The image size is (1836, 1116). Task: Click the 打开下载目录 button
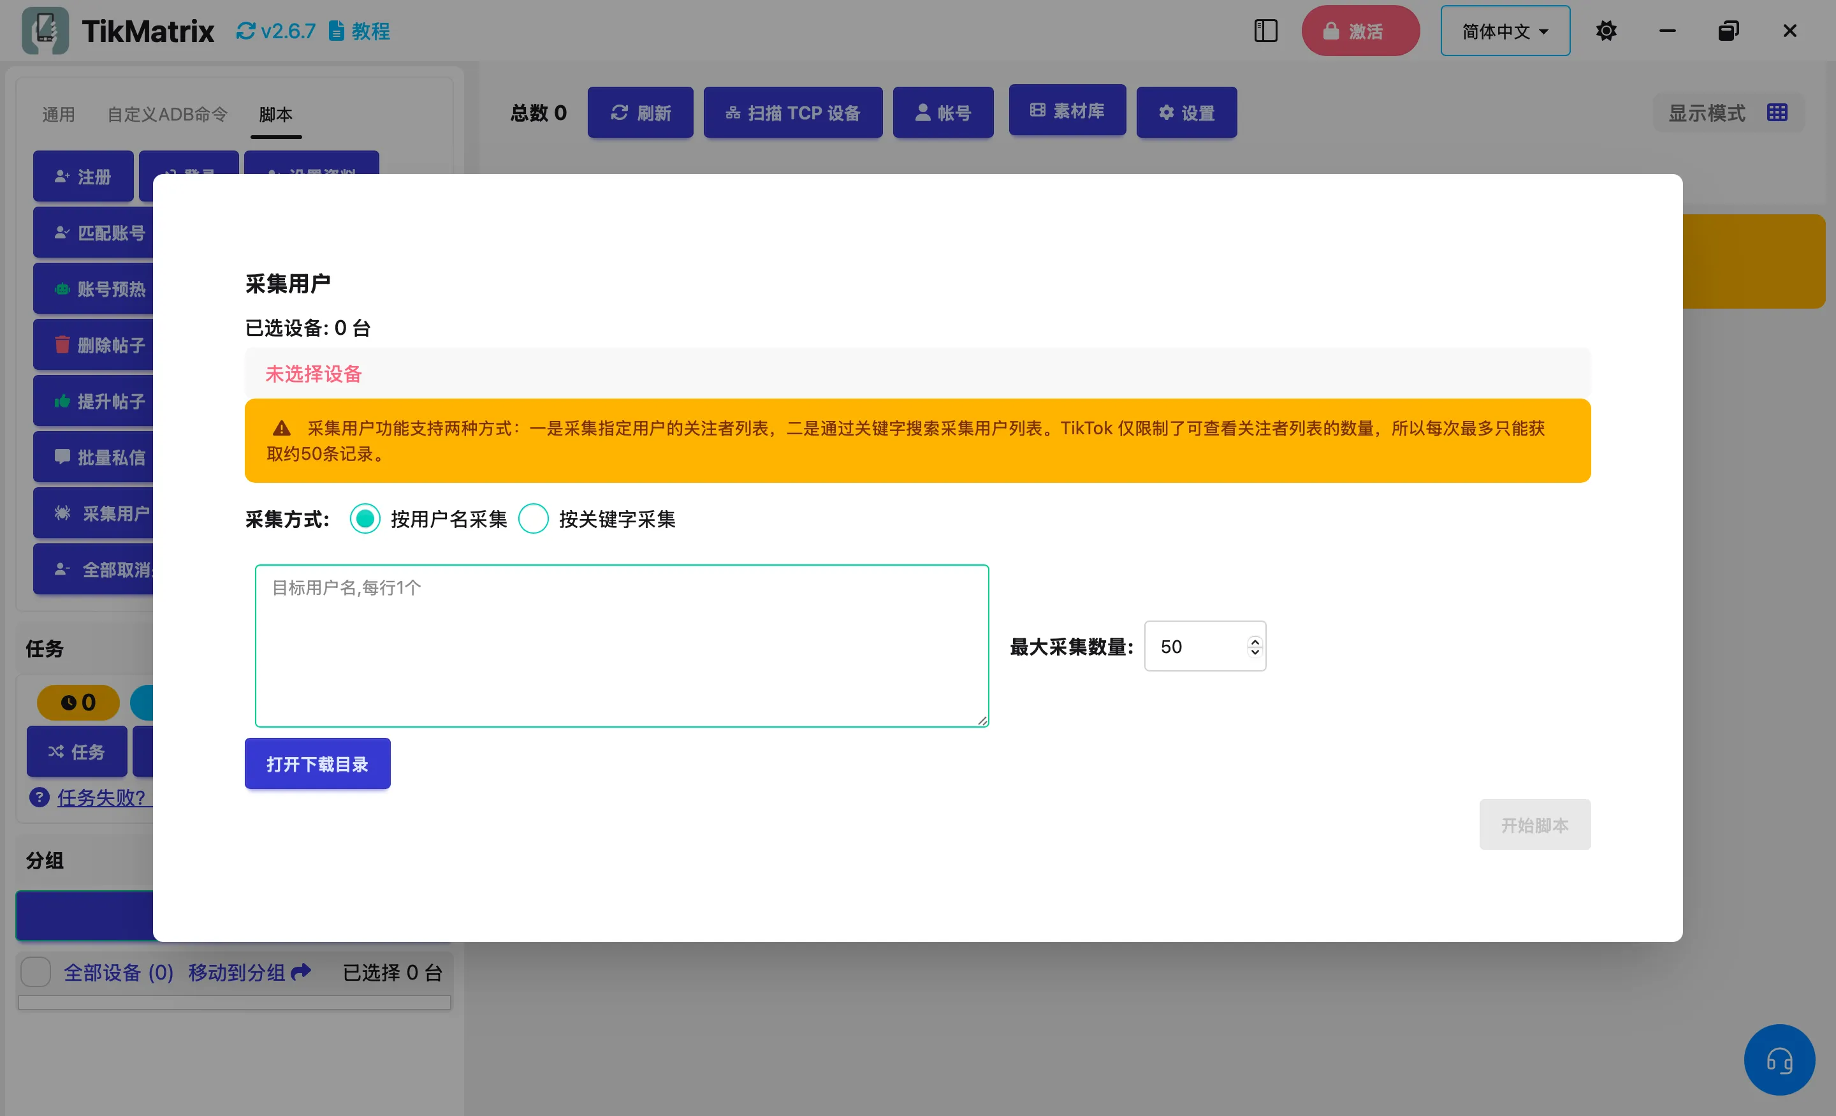pyautogui.click(x=317, y=763)
